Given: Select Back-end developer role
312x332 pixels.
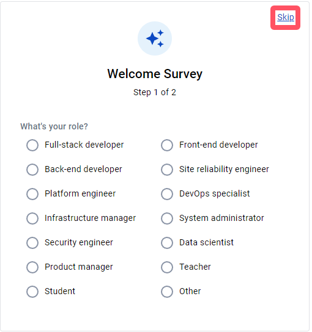Looking at the screenshot, I should (32, 170).
